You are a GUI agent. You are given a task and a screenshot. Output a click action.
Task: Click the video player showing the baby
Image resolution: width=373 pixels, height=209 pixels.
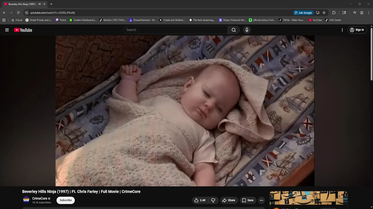pos(185,111)
